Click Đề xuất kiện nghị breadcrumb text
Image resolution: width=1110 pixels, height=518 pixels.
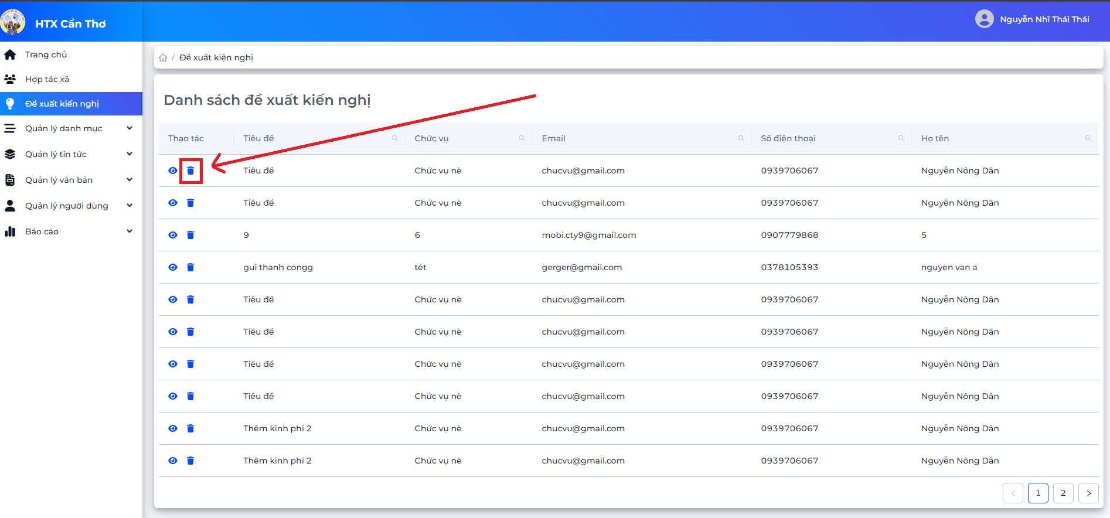[216, 57]
